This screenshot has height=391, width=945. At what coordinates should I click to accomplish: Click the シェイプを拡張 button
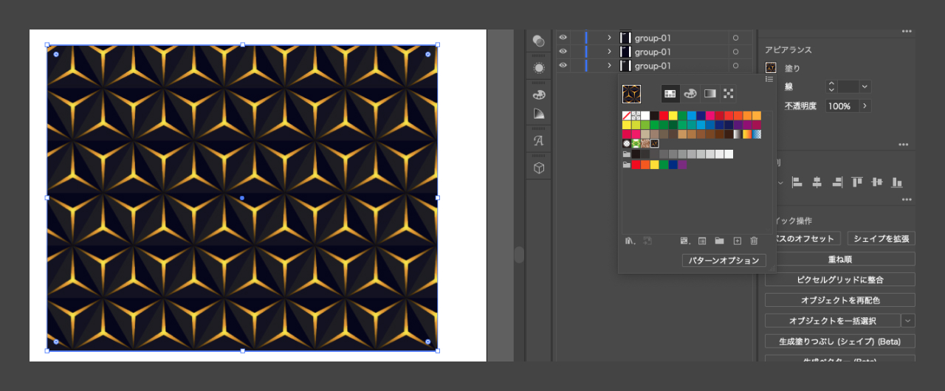882,238
